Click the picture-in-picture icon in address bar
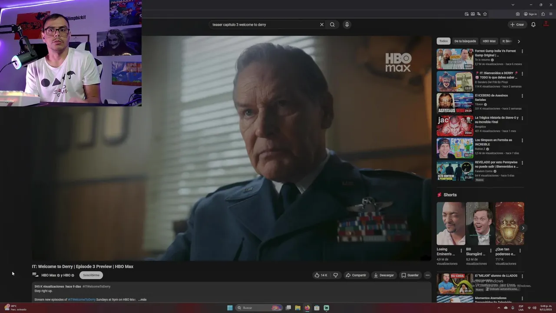This screenshot has width=556, height=313. tap(467, 14)
